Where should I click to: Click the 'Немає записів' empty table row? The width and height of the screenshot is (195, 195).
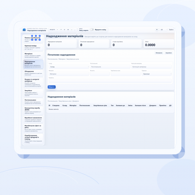110,109
